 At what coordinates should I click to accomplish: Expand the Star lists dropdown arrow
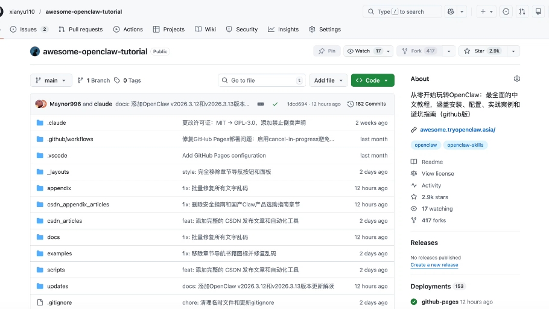pyautogui.click(x=513, y=51)
